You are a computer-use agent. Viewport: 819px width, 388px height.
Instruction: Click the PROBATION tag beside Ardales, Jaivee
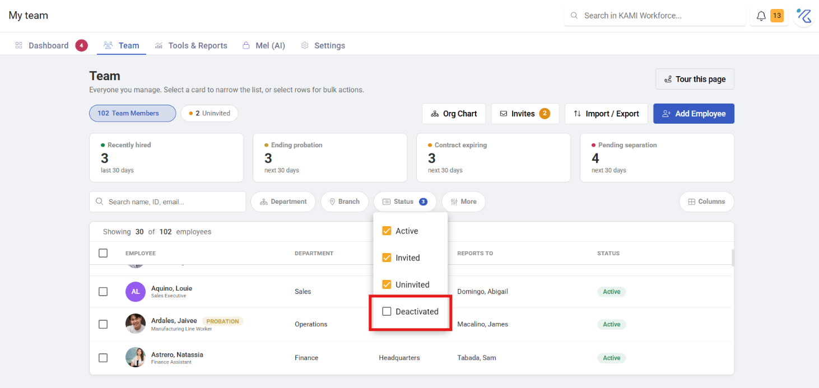(223, 321)
